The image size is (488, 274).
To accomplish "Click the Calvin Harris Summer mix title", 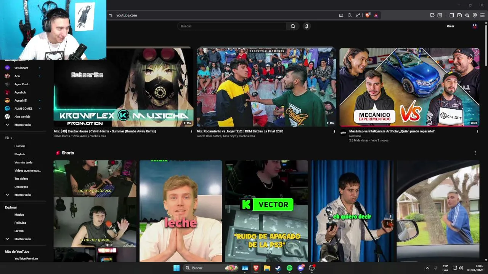I will [105, 131].
